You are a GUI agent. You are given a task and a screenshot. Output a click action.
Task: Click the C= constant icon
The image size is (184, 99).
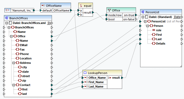coord(8,10)
